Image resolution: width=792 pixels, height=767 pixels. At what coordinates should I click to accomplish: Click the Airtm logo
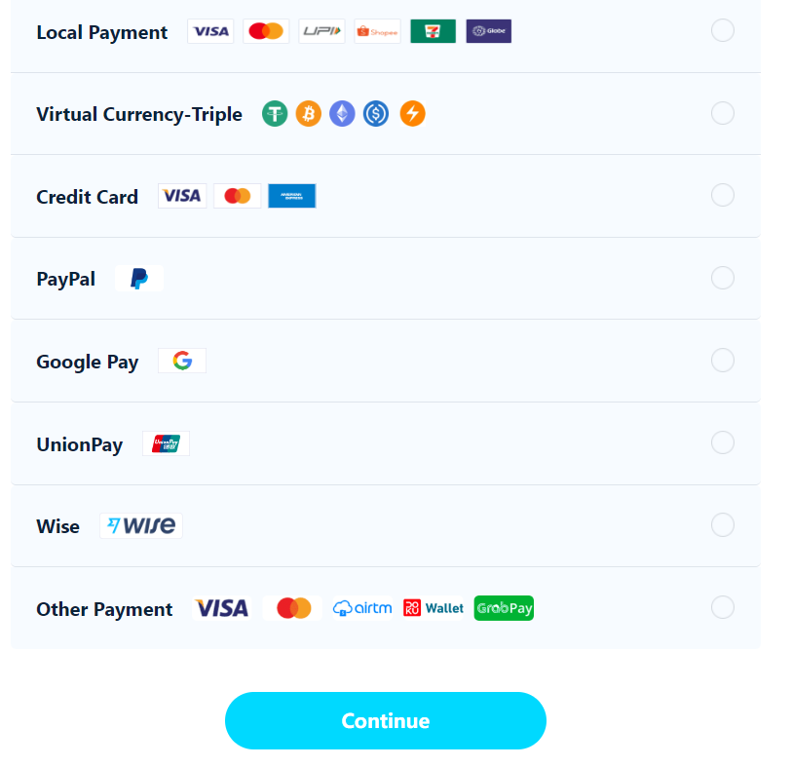(x=362, y=608)
